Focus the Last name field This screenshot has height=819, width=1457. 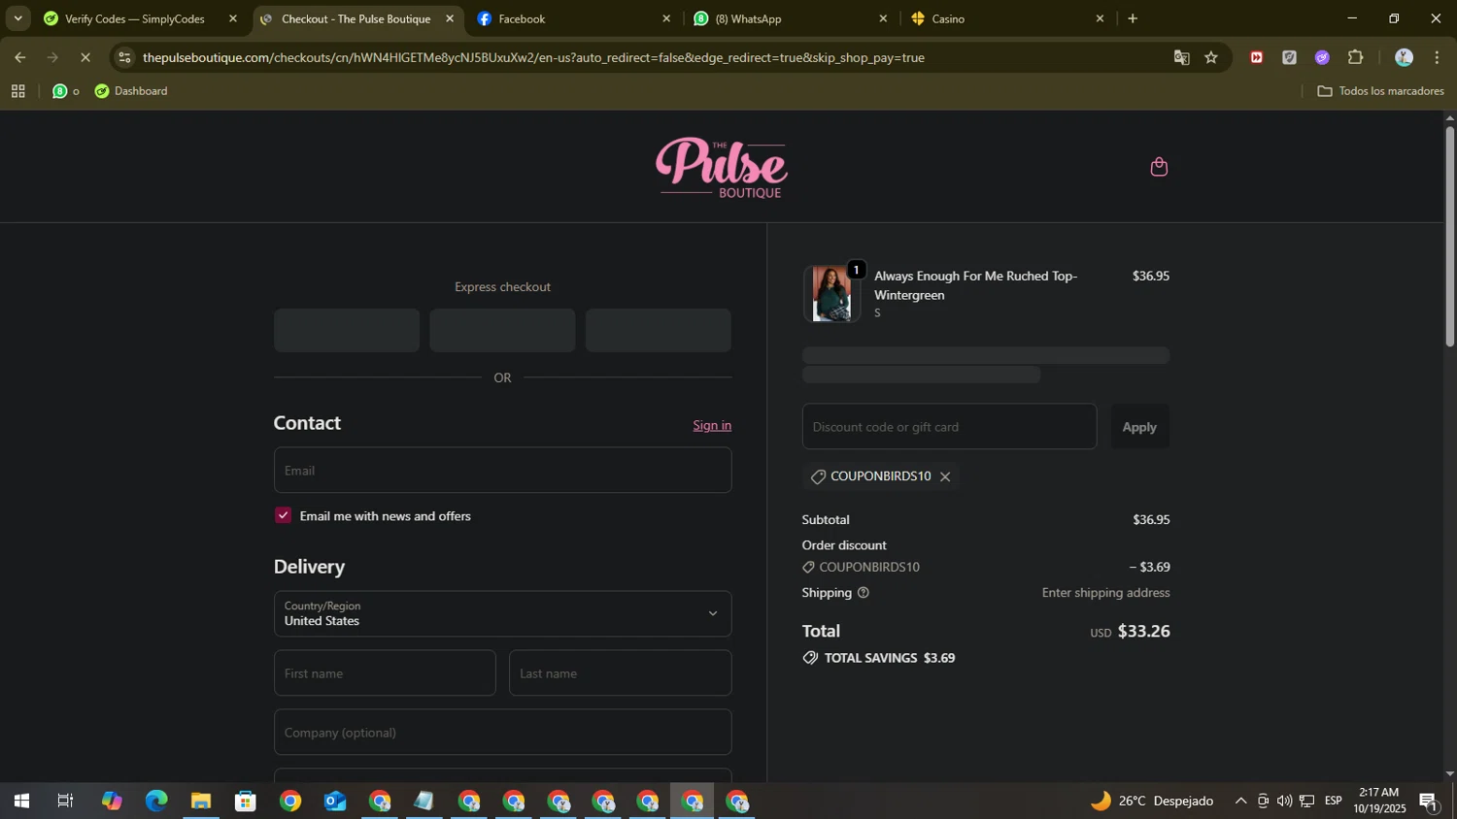tap(620, 672)
